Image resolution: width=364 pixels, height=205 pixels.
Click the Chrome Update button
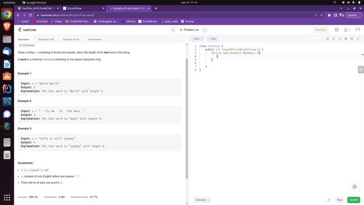point(353,15)
